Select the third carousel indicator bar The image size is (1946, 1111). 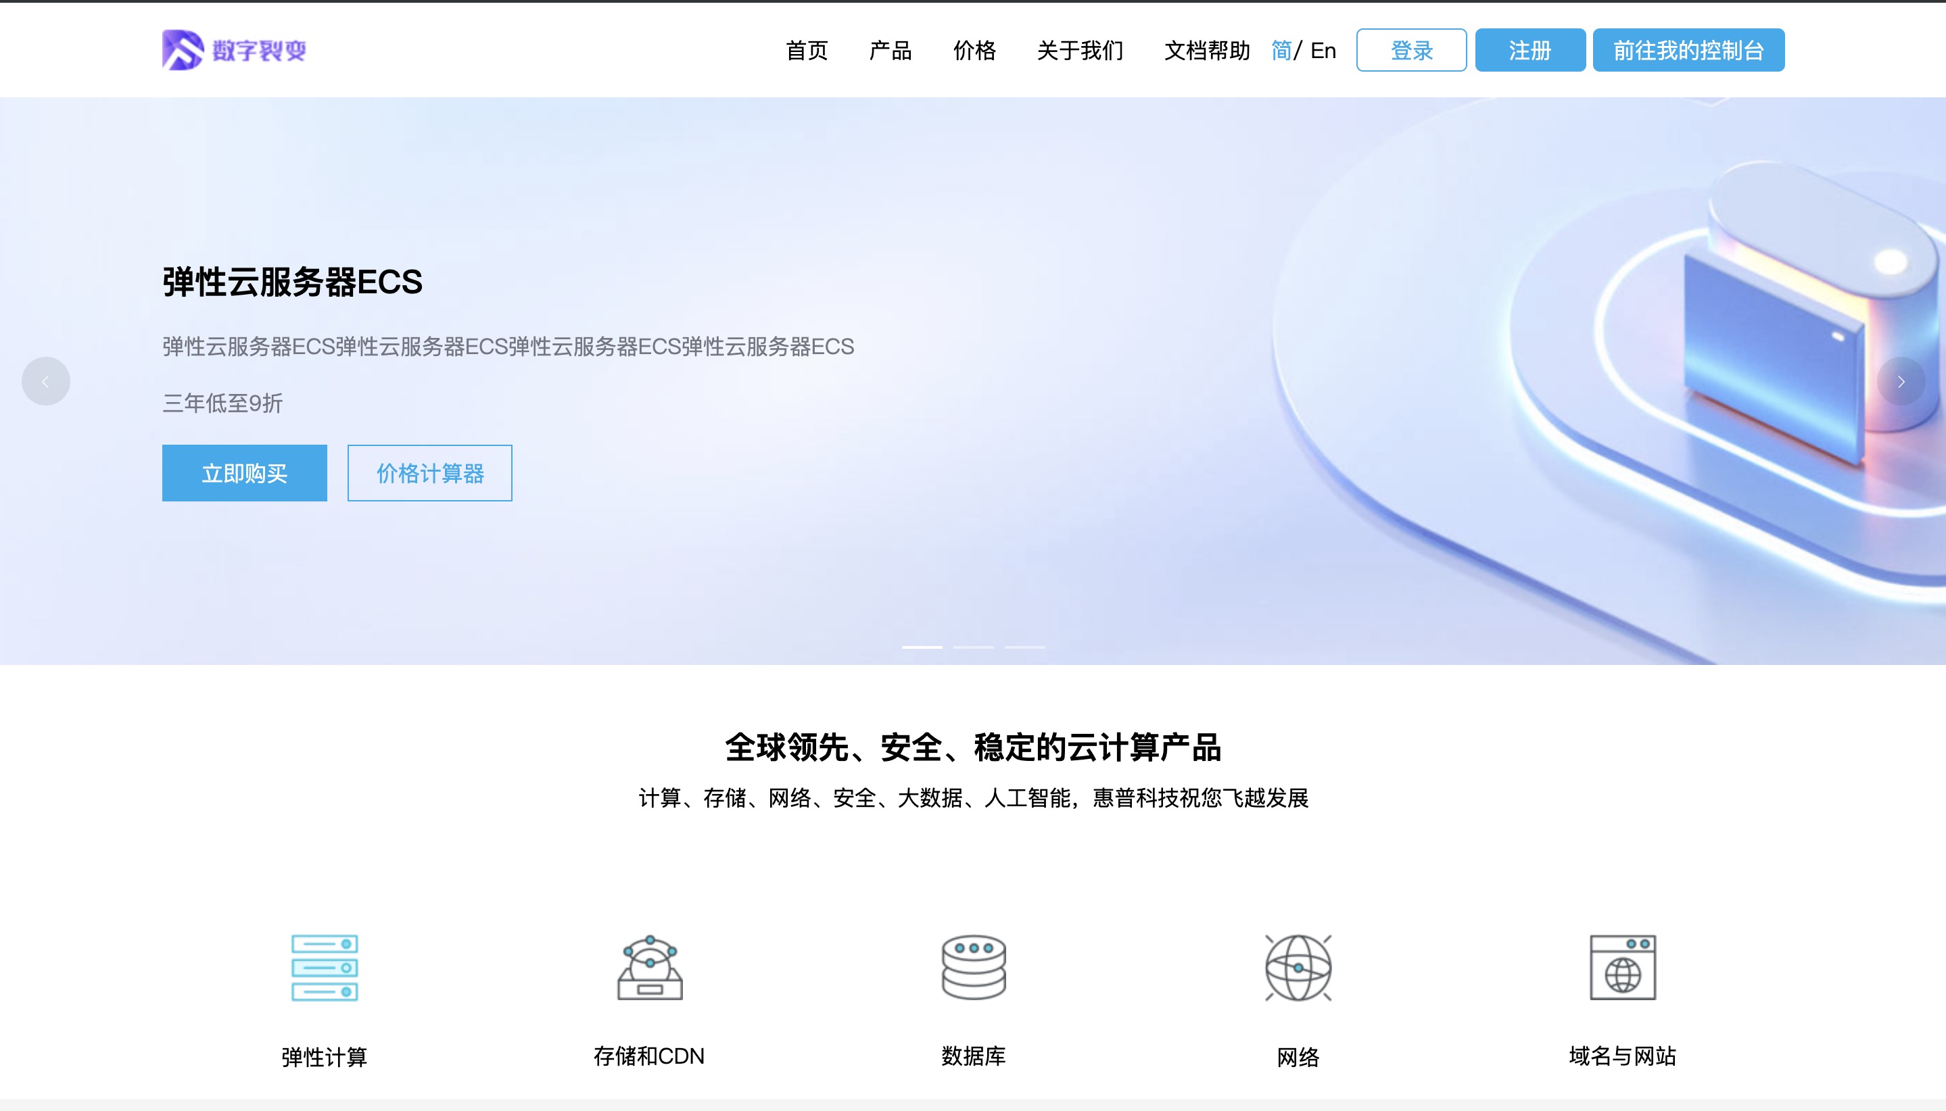pyautogui.click(x=1024, y=647)
